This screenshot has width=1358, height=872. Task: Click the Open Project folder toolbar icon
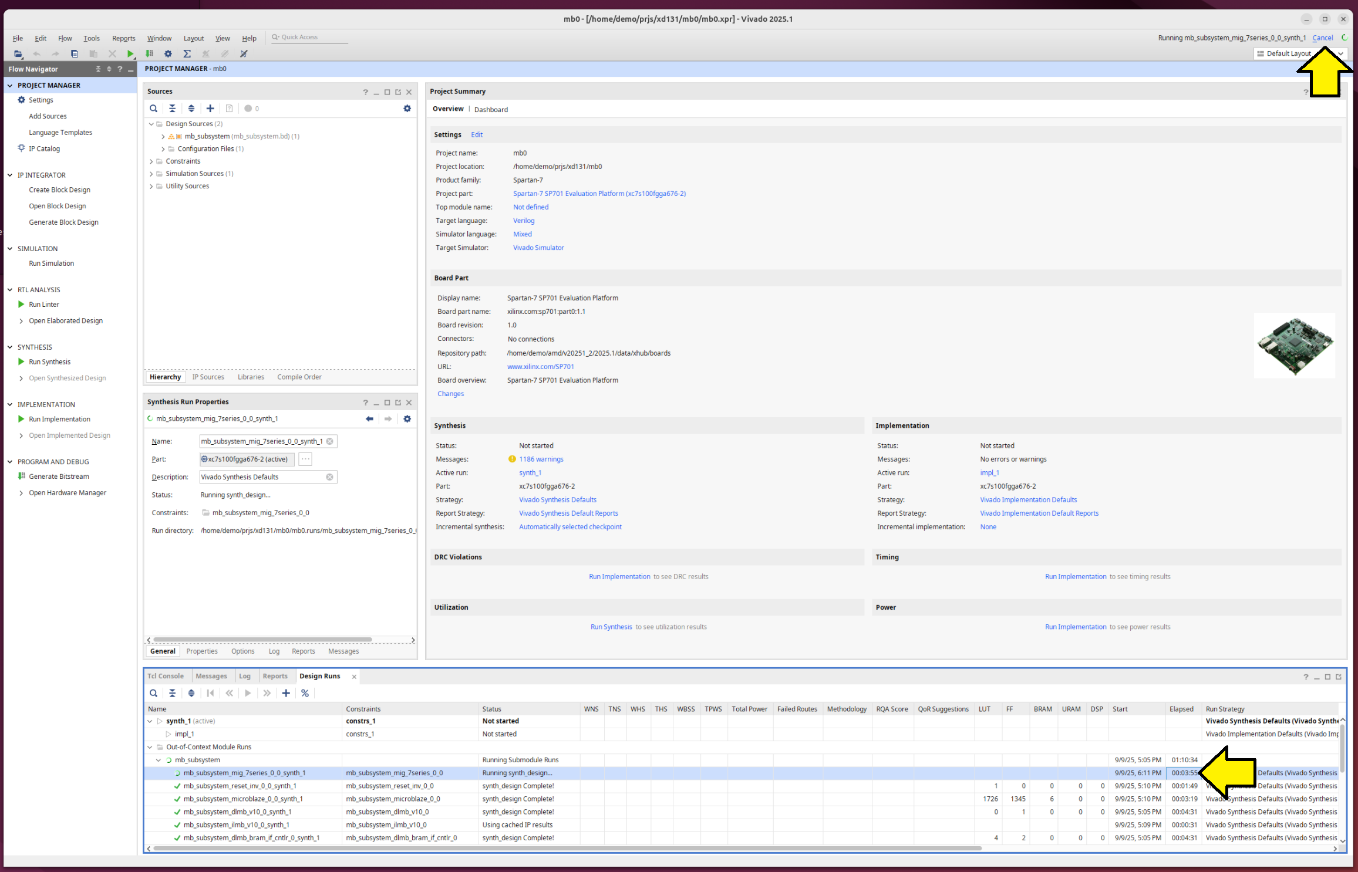[18, 53]
